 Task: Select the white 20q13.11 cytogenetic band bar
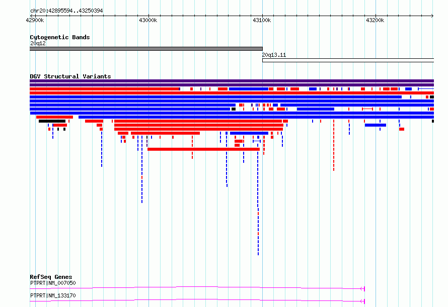[348, 60]
